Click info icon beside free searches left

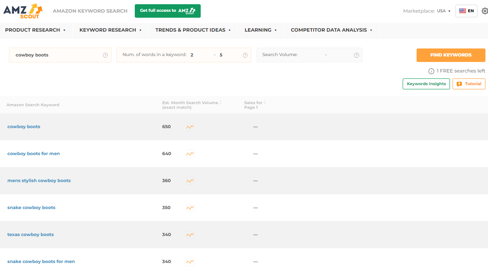(x=431, y=71)
